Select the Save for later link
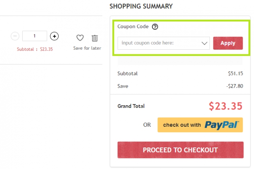 (x=87, y=48)
